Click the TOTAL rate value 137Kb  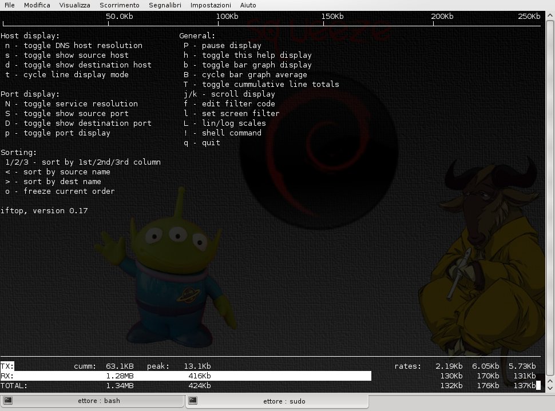(x=525, y=385)
